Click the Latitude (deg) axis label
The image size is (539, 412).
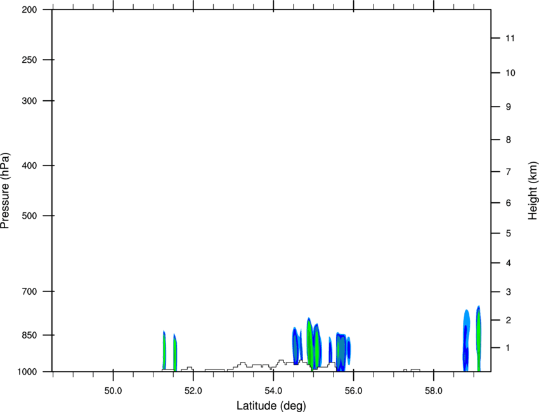click(x=271, y=406)
